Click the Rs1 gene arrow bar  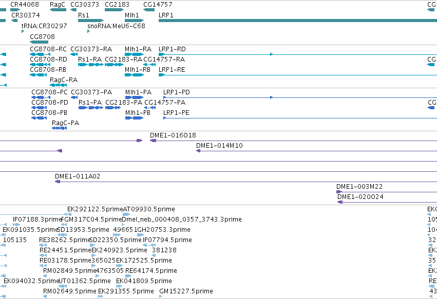tap(91, 21)
